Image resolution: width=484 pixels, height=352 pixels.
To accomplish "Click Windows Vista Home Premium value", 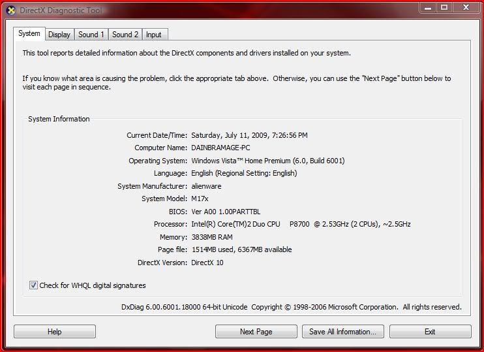I will coord(268,161).
